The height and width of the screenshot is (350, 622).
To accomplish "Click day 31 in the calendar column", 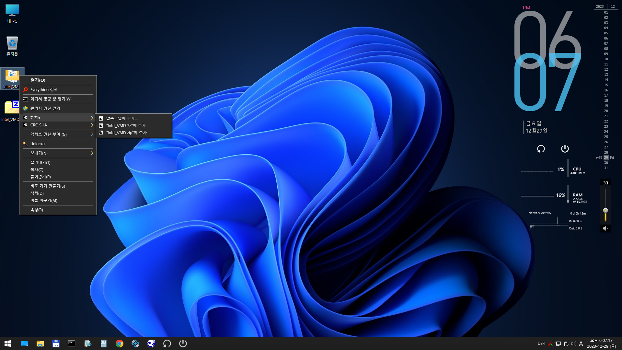I will [606, 168].
